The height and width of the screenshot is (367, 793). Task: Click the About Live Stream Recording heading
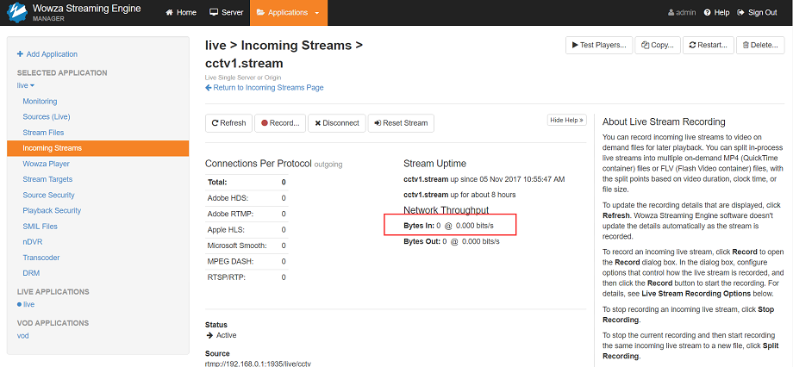pos(664,121)
